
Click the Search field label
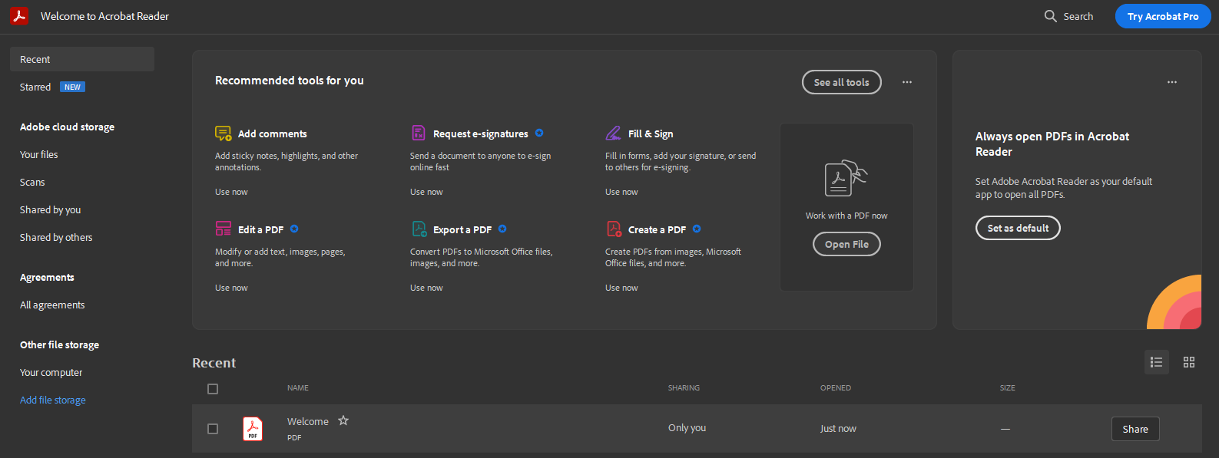[x=1078, y=16]
